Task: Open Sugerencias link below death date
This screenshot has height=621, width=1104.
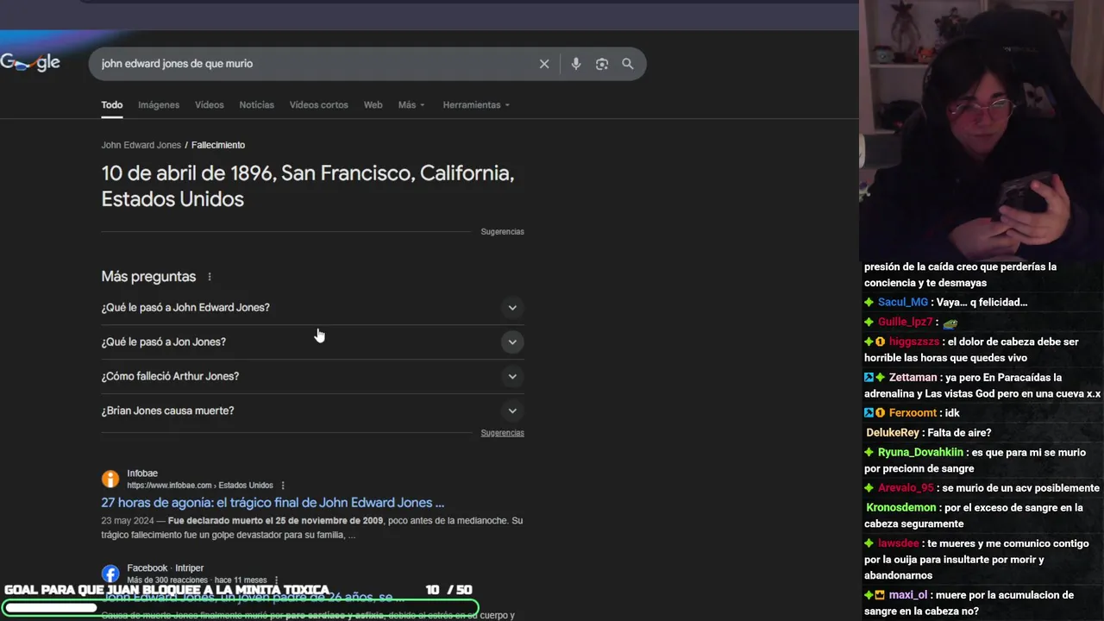Action: point(502,231)
